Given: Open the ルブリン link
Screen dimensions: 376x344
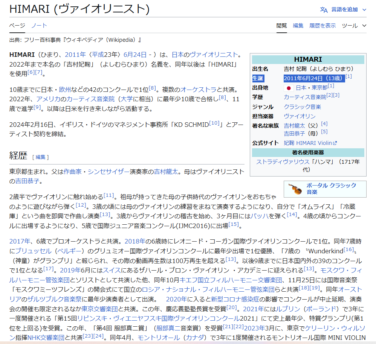Looking at the screenshot, I should coord(288,309).
